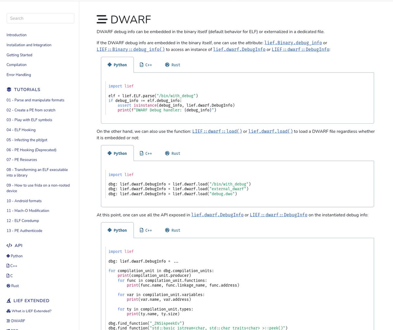Click C++ file icon on third code block tab

tap(141, 230)
